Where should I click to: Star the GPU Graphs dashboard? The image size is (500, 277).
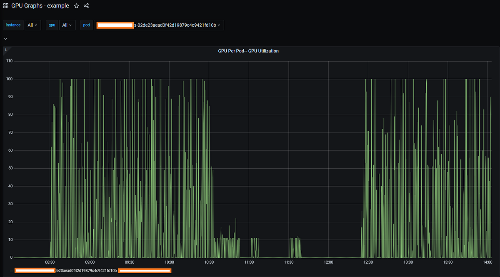coord(76,6)
